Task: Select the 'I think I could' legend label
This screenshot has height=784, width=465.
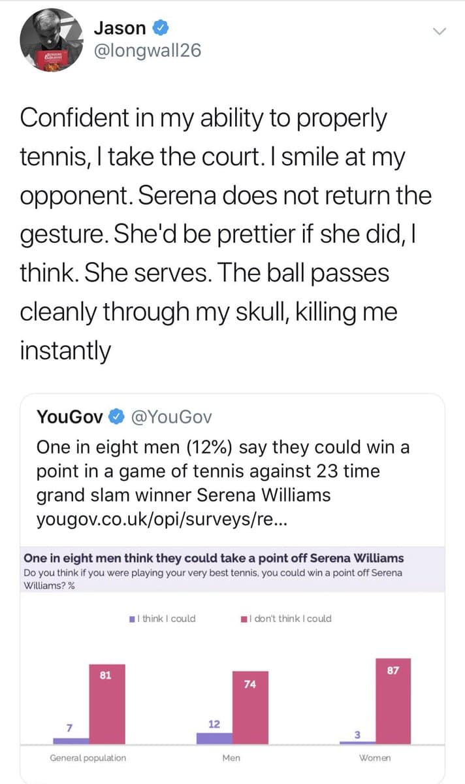Action: [168, 619]
